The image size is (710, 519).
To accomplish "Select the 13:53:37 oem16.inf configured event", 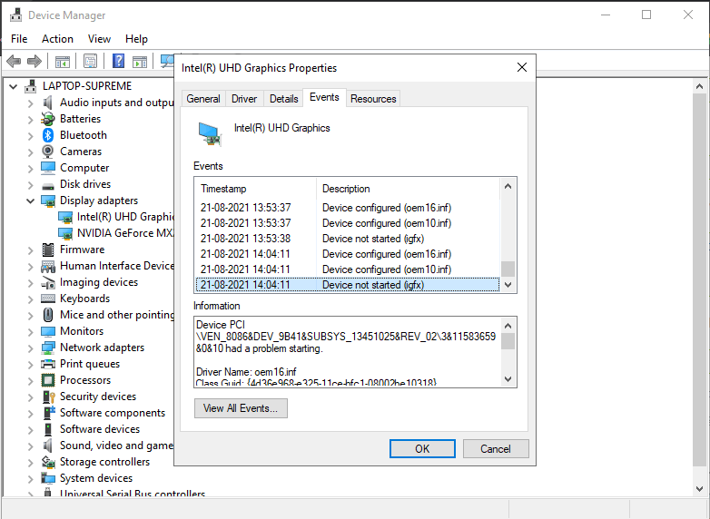I will point(348,208).
